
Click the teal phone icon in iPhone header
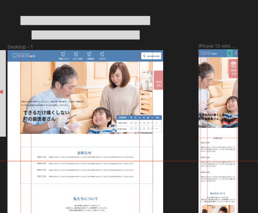tap(230, 53)
